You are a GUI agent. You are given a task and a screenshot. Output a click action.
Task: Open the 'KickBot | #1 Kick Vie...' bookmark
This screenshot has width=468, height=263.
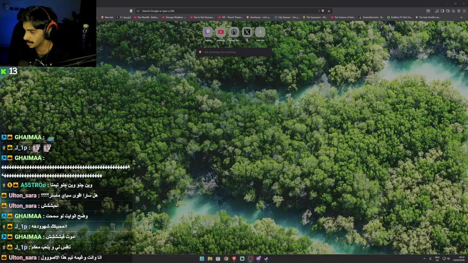(400, 17)
